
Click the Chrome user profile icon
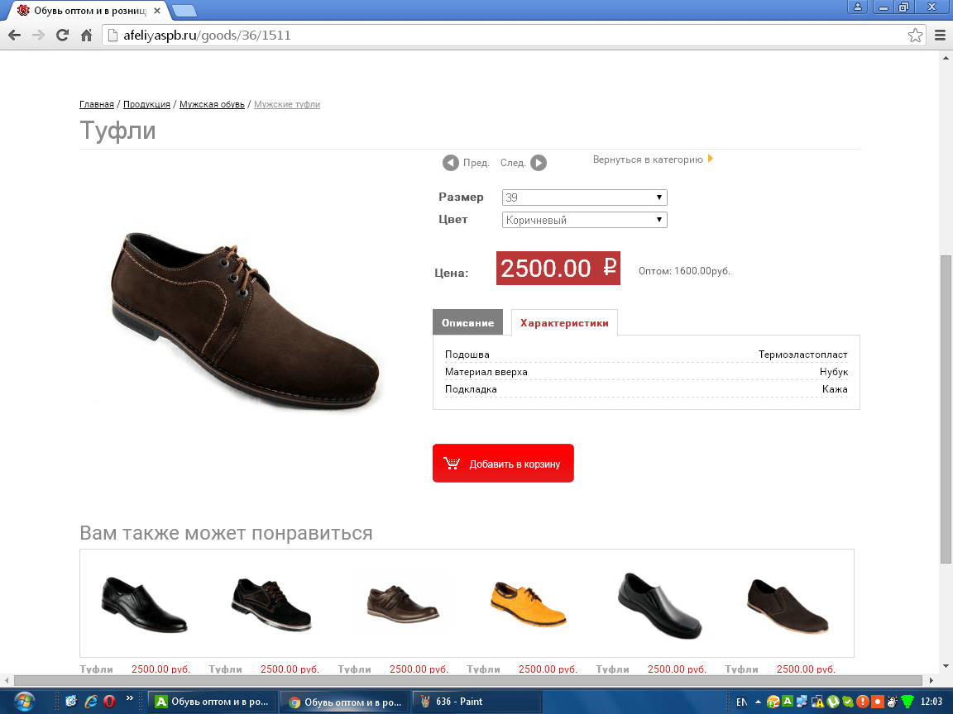pyautogui.click(x=858, y=7)
